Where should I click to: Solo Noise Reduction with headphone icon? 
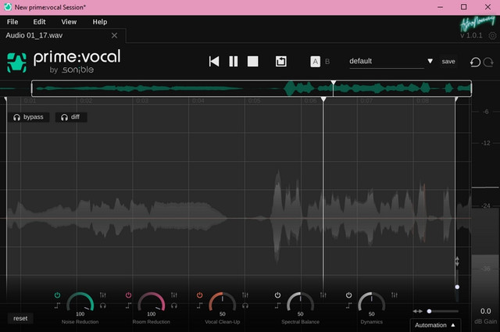point(102,305)
